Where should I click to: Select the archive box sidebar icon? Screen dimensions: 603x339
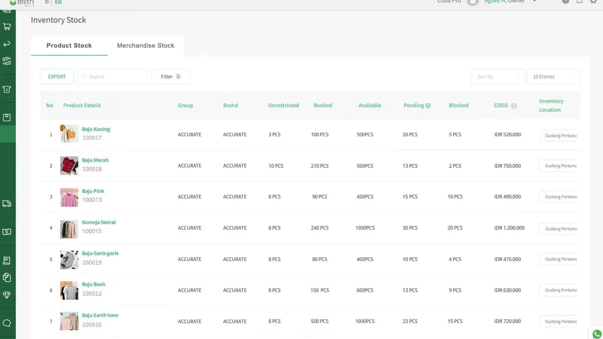tap(7, 89)
